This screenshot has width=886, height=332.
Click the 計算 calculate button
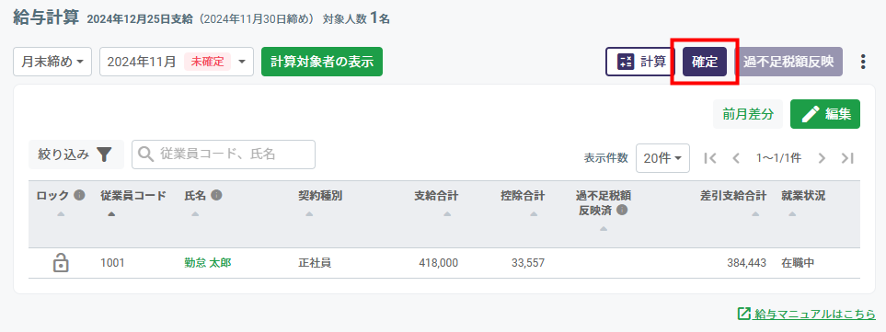tap(640, 62)
